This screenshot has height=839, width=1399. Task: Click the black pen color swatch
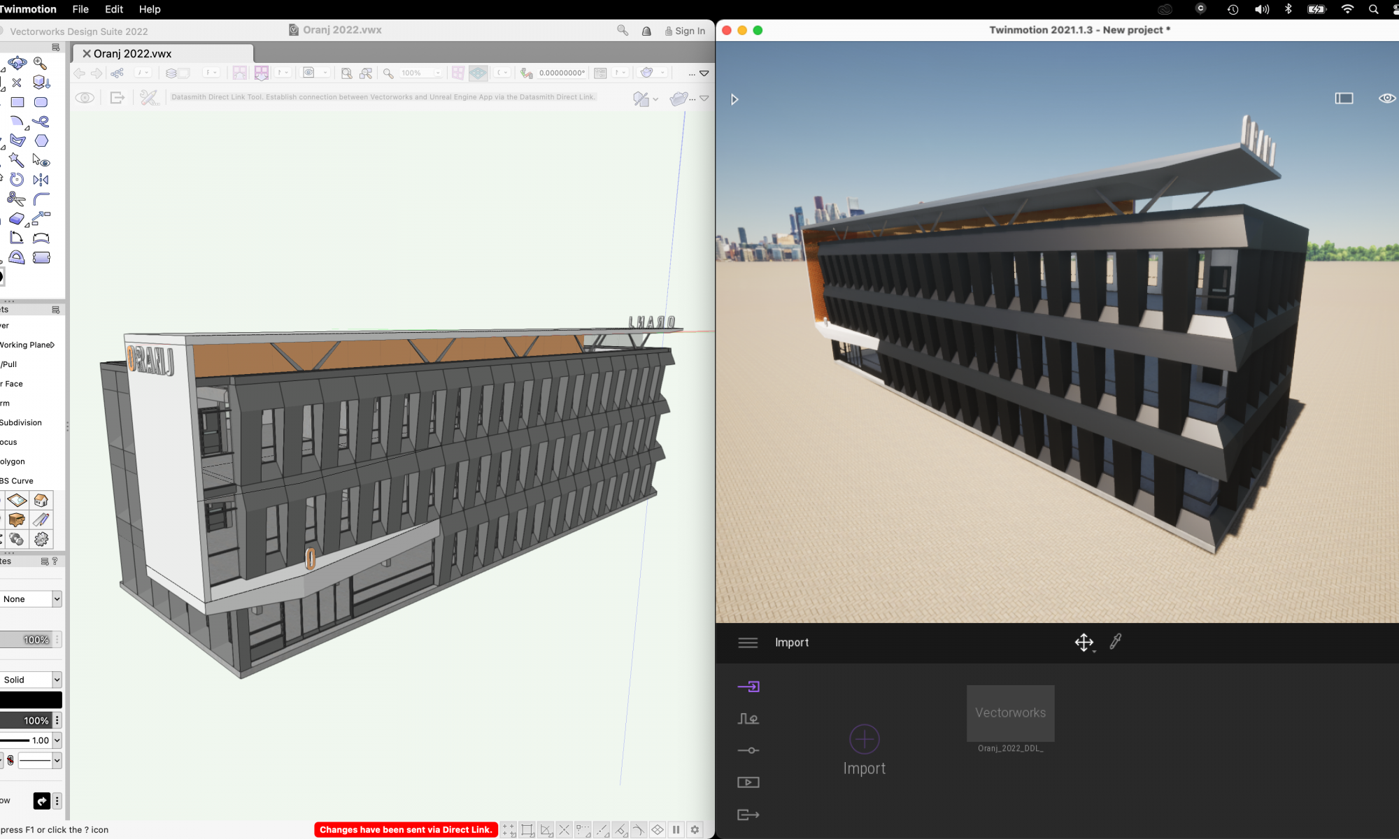coord(31,700)
